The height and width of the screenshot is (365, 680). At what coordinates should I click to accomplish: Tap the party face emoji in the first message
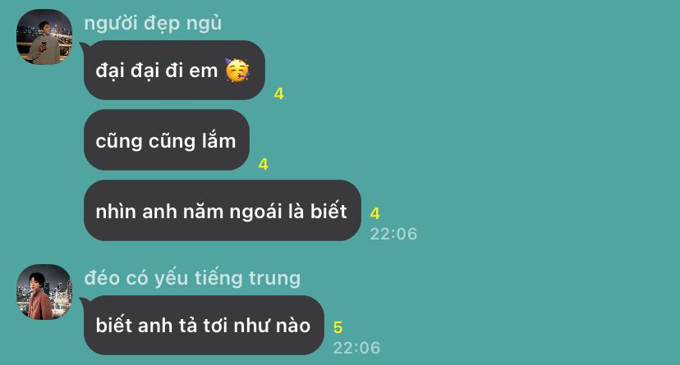coord(237,71)
